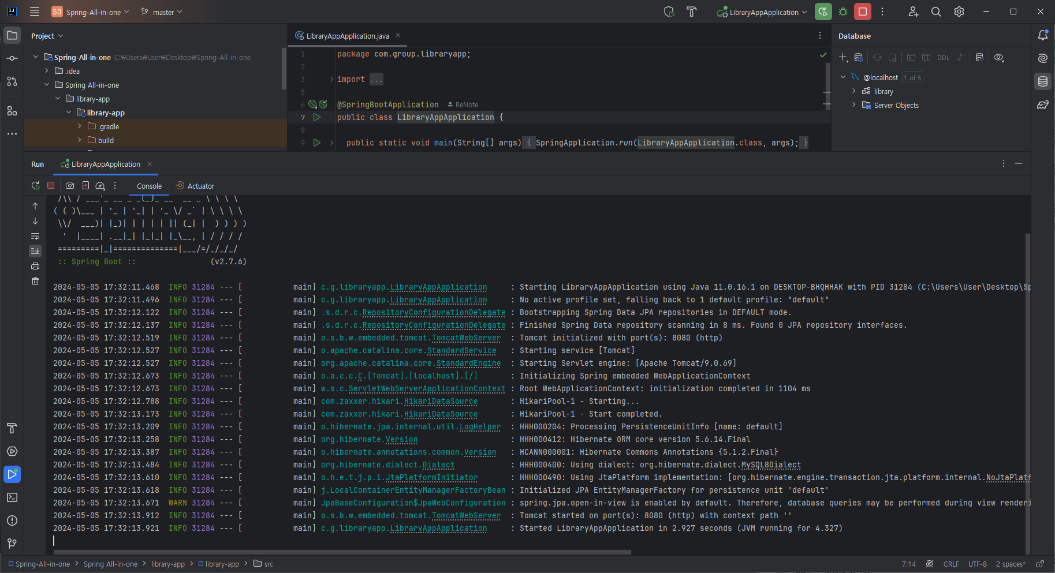Toggle scroll to end in console
This screenshot has width=1055, height=573.
click(35, 251)
